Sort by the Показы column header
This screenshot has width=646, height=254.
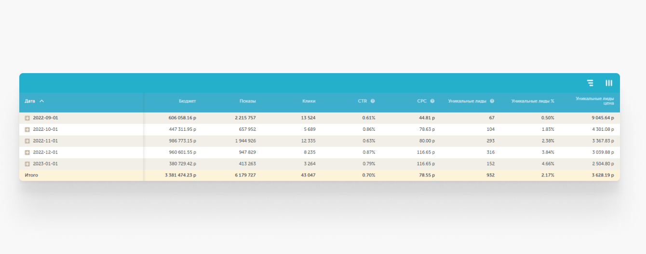[x=248, y=101]
